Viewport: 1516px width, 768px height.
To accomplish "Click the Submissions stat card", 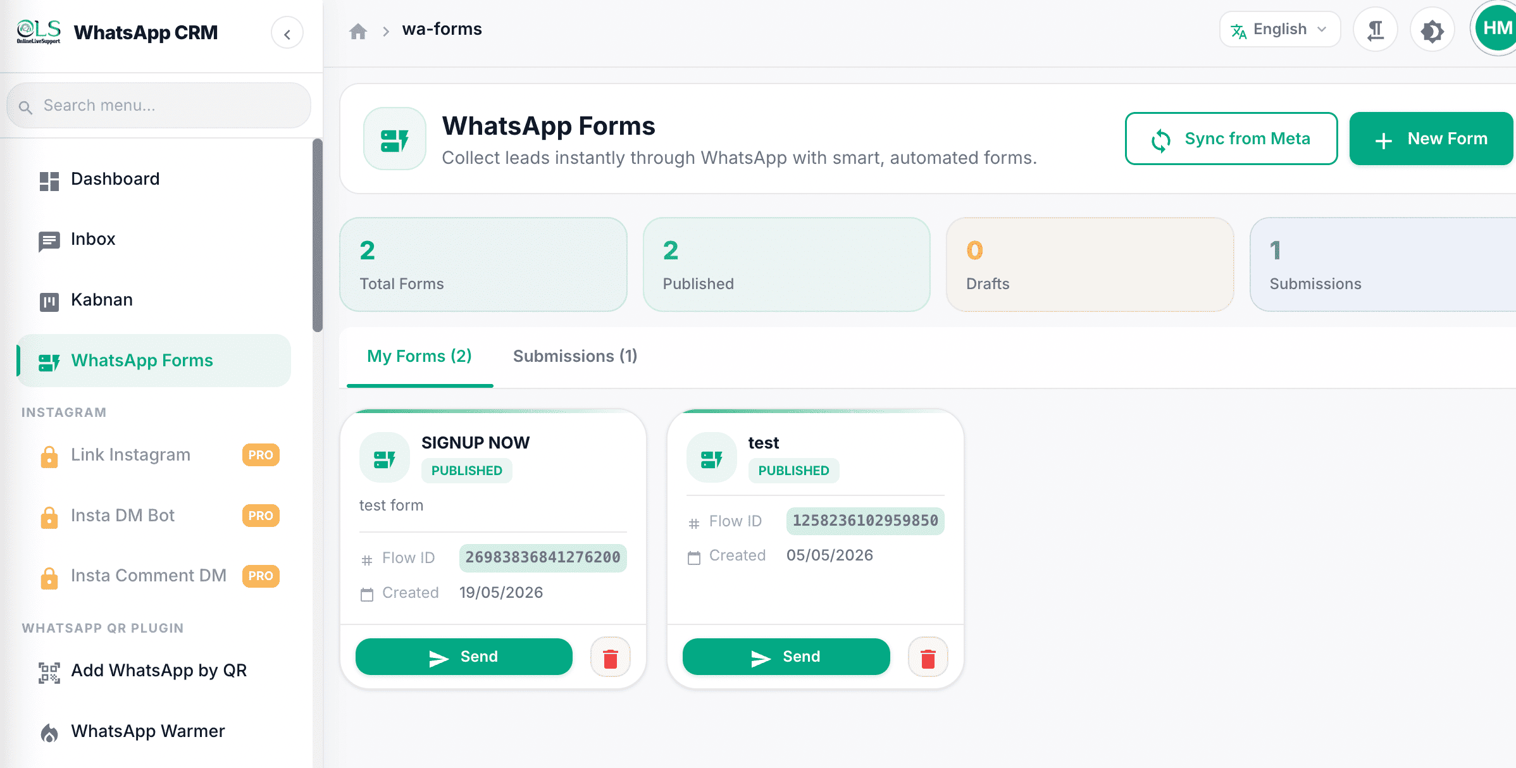I will [x=1383, y=264].
